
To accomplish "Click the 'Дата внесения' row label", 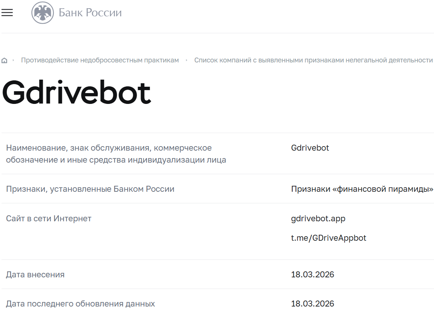I will 35,275.
